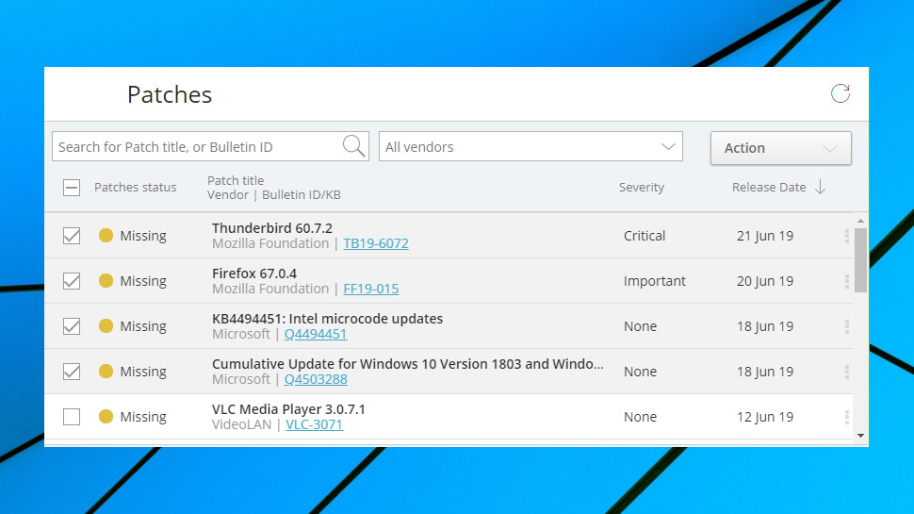
Task: Open options menu for KB4494451 row
Action: pos(846,326)
